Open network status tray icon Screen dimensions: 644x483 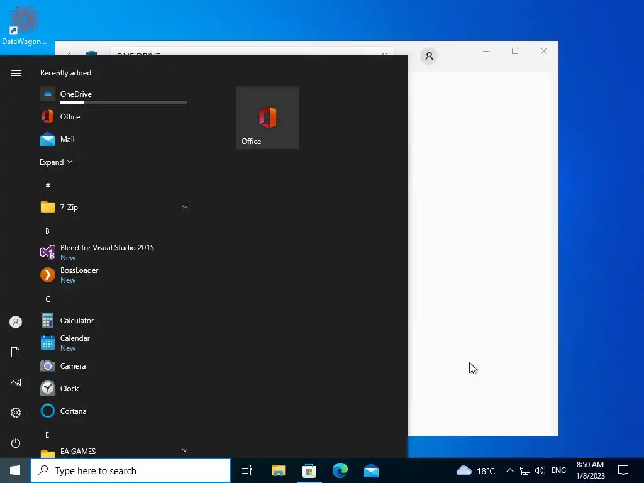525,470
